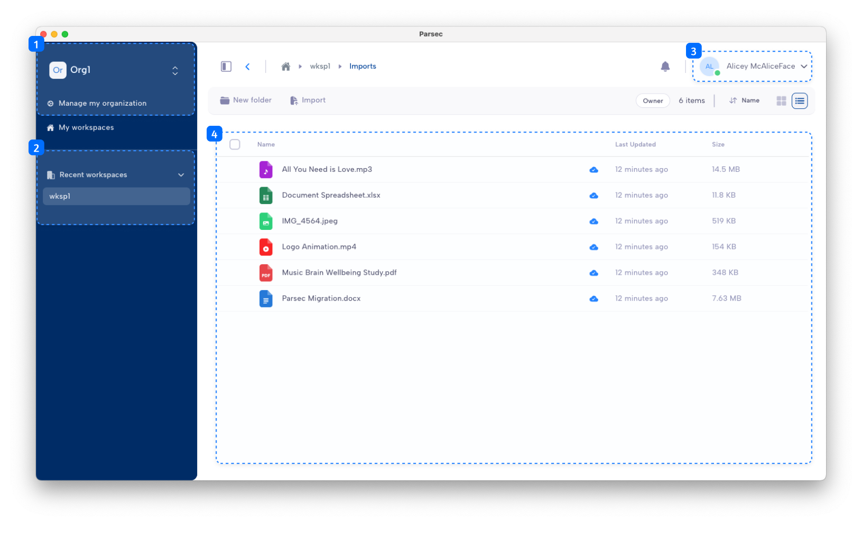Click the AL user avatar
Viewport: 853px width, 547px height.
click(710, 67)
